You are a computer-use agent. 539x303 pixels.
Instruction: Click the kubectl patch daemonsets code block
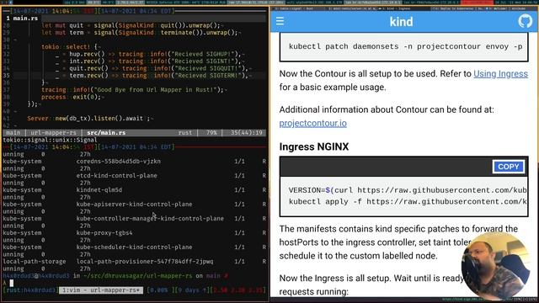tap(404, 47)
